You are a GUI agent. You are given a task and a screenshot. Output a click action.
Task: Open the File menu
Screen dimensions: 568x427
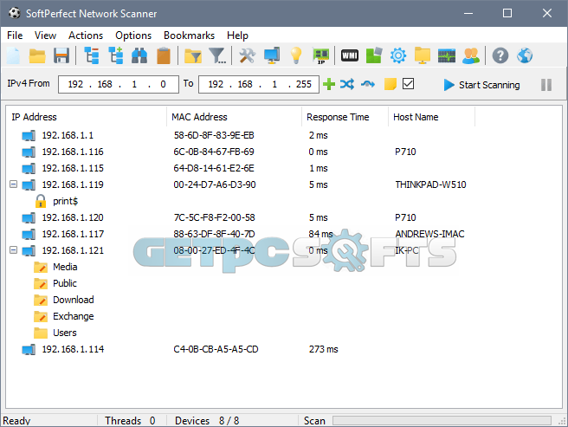click(15, 36)
